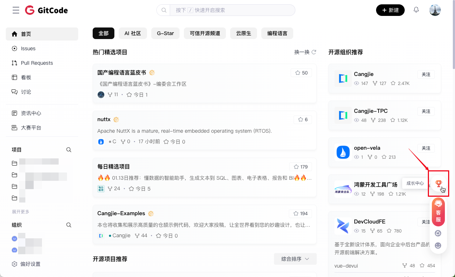The height and width of the screenshot is (277, 455).
Task: Open the hamburger menu icon
Action: pos(16,10)
